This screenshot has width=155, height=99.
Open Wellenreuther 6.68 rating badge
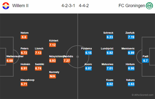click(10, 61)
